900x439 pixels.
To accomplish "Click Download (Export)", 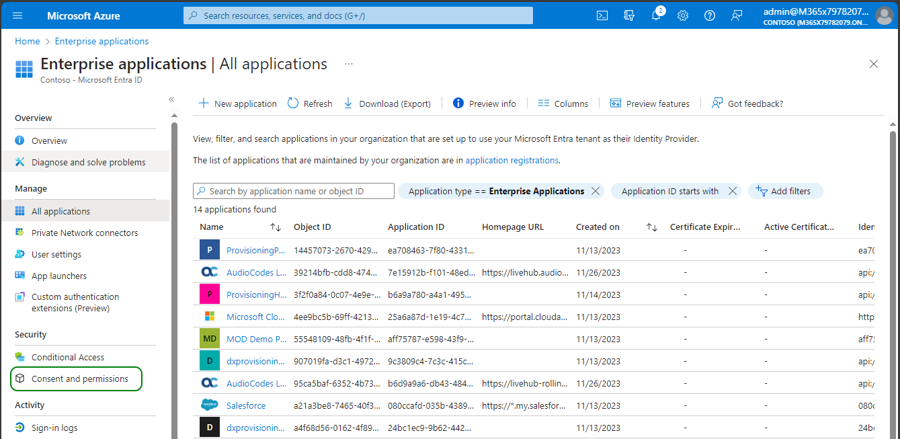I will point(387,104).
